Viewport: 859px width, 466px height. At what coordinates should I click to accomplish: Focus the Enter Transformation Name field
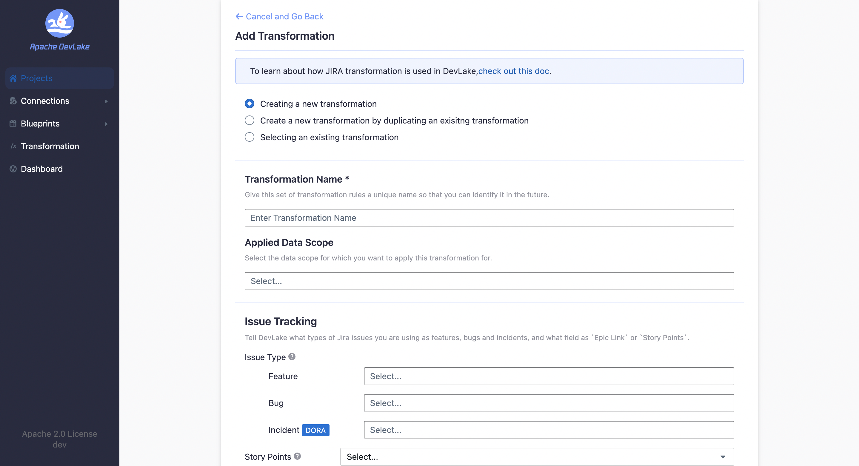[489, 218]
